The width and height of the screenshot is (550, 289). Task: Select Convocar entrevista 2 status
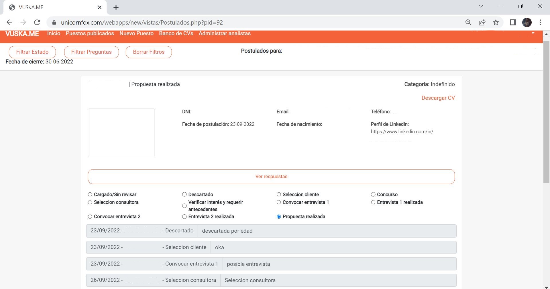[x=90, y=217]
